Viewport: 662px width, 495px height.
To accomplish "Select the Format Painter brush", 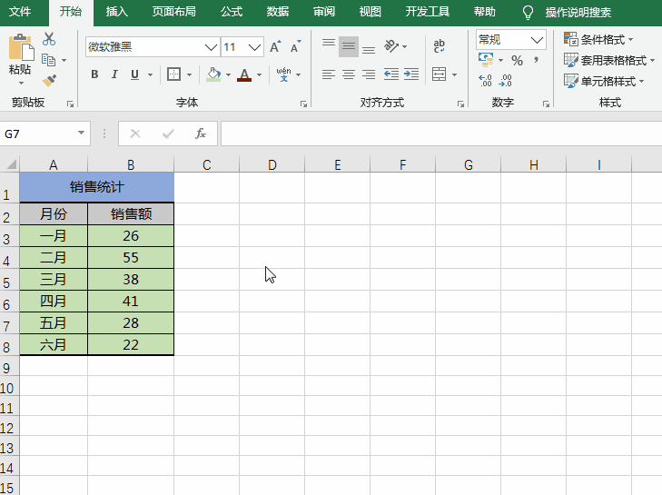I will (49, 80).
